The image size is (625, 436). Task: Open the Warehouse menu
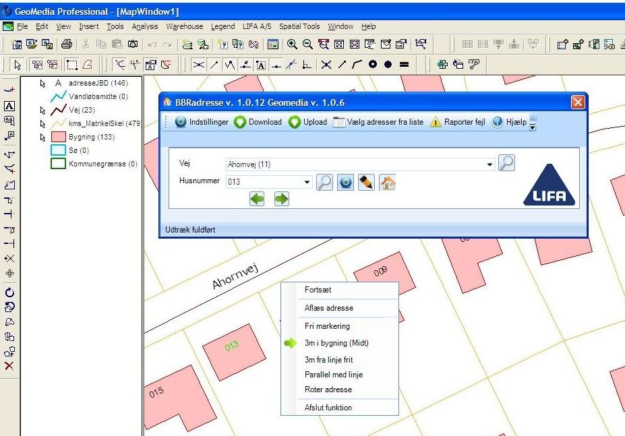point(185,26)
